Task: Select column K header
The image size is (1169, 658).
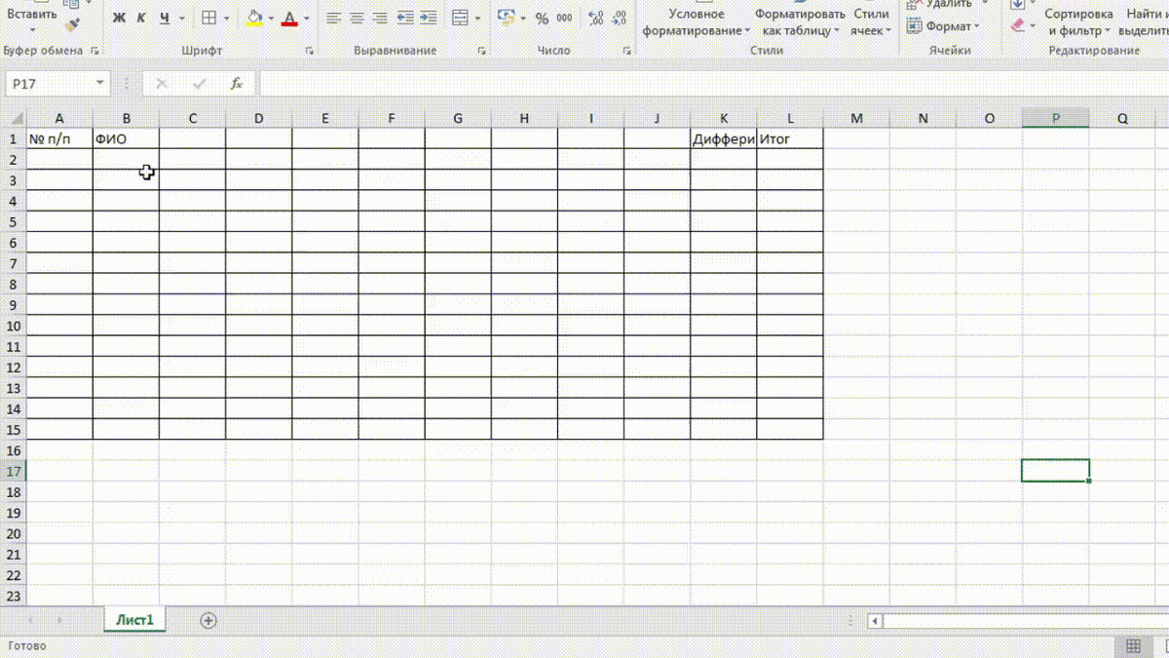Action: pos(723,118)
